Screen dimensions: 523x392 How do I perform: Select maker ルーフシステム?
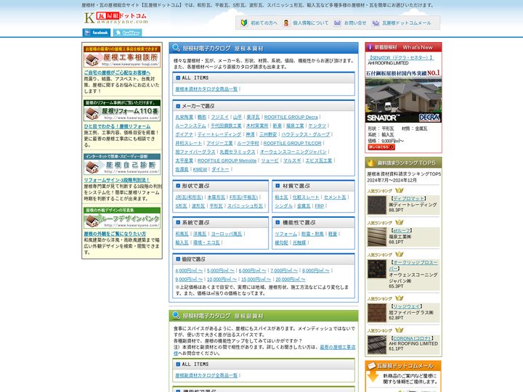(191, 126)
